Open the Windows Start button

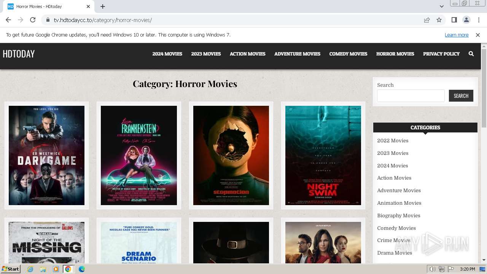tap(11, 269)
